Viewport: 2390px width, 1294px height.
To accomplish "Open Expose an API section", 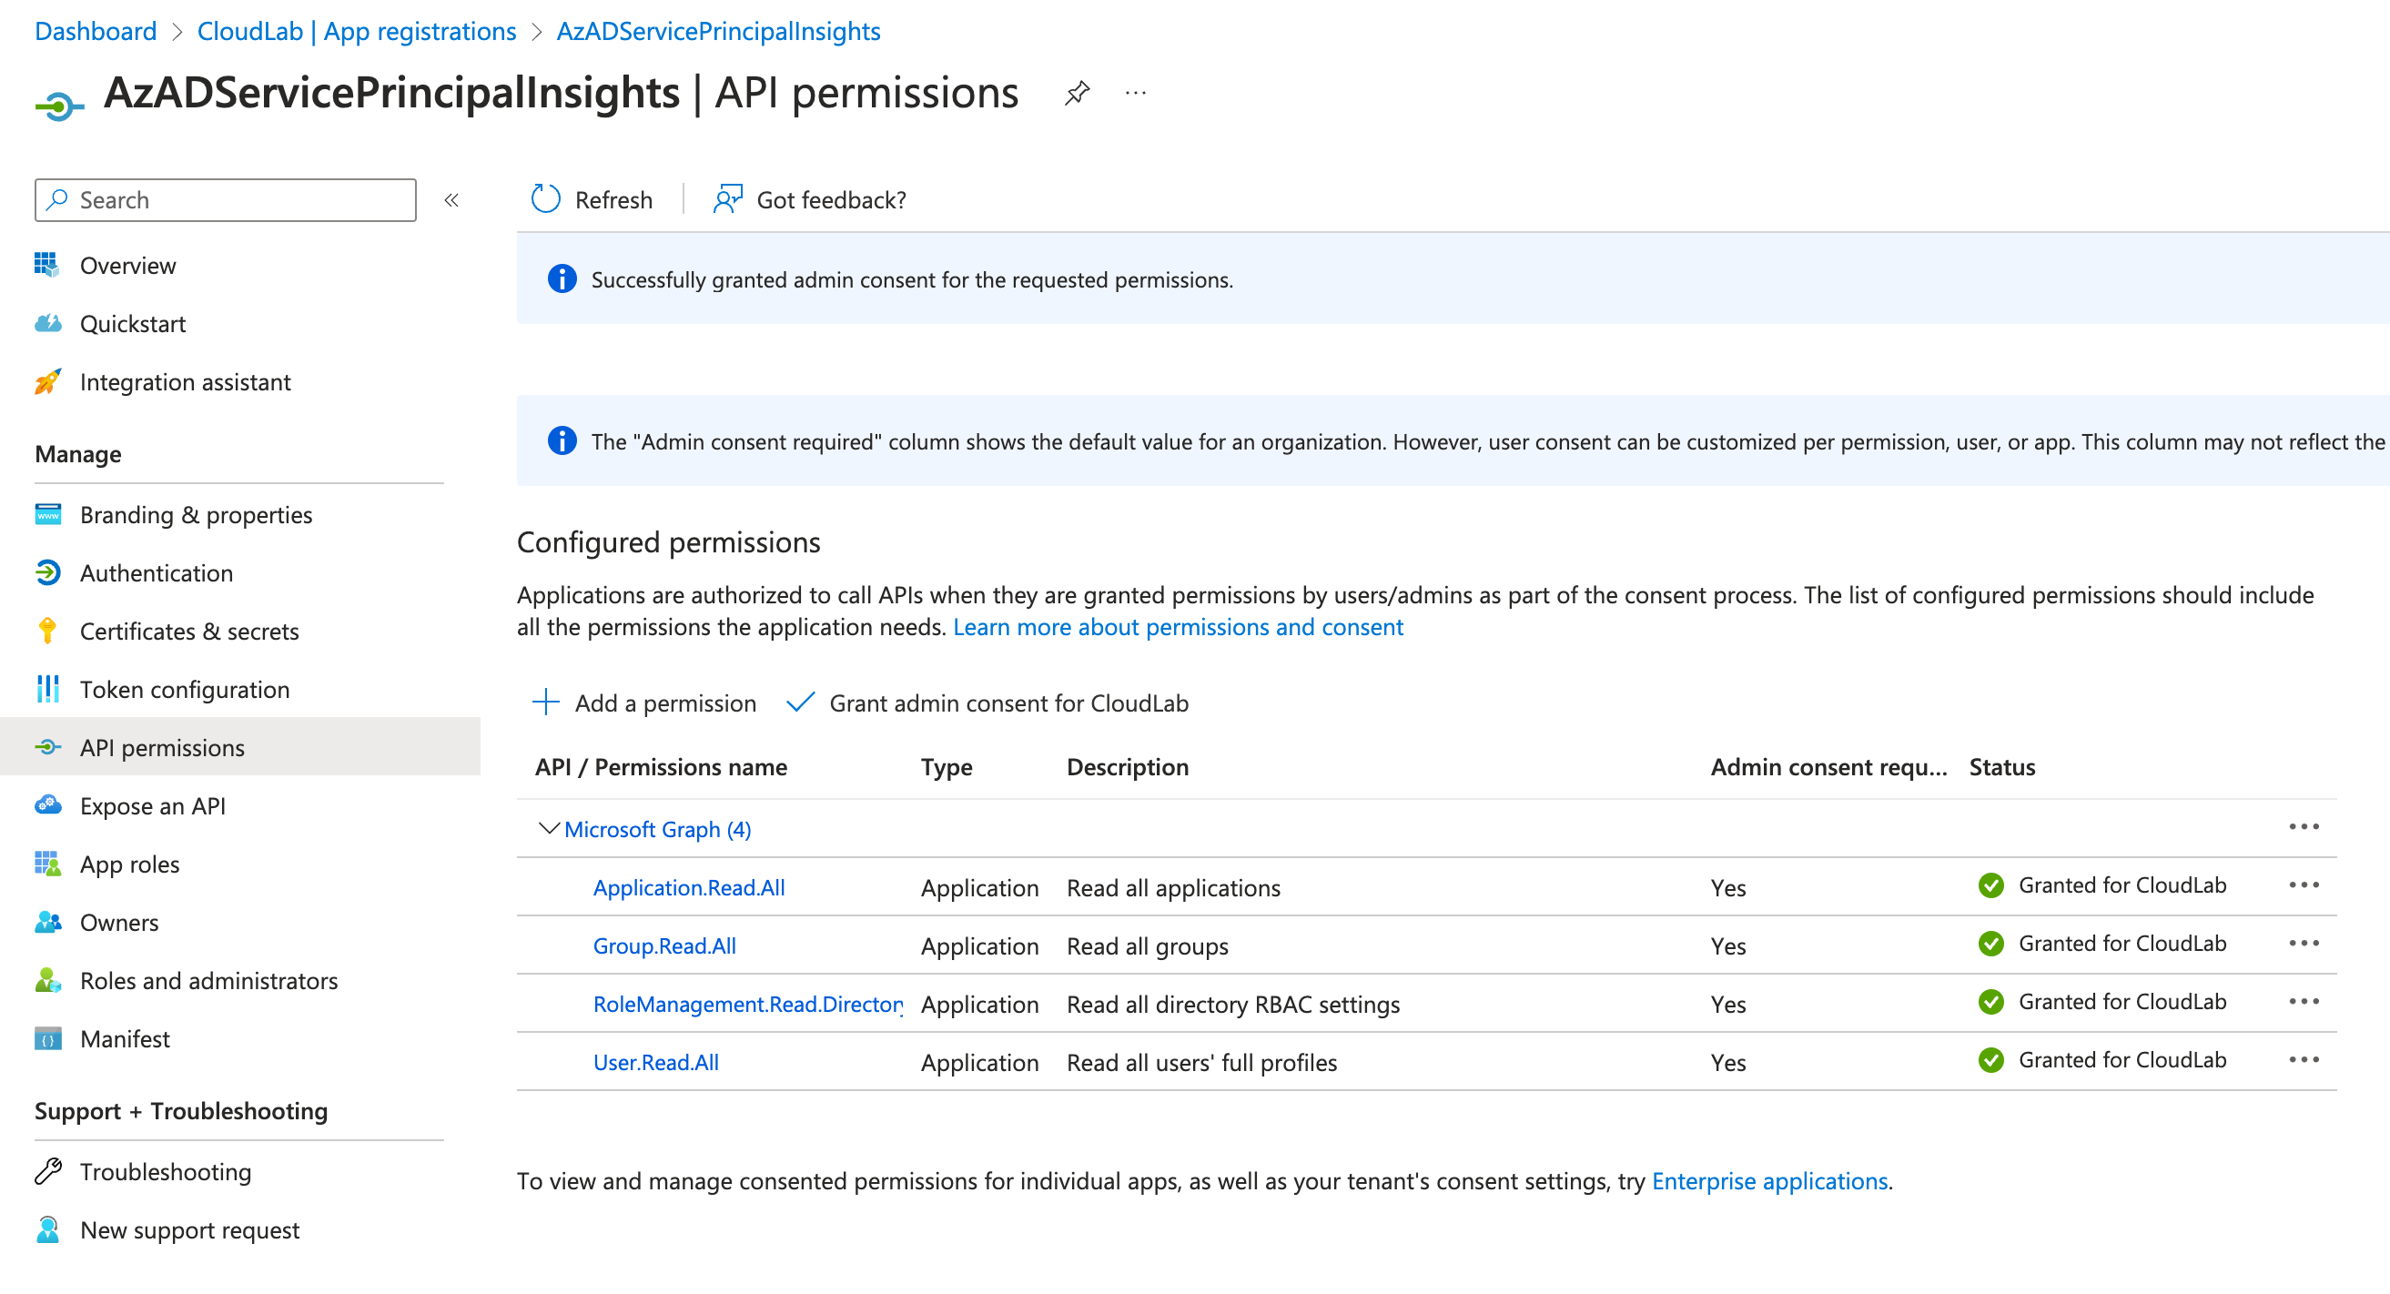I will pos(152,806).
